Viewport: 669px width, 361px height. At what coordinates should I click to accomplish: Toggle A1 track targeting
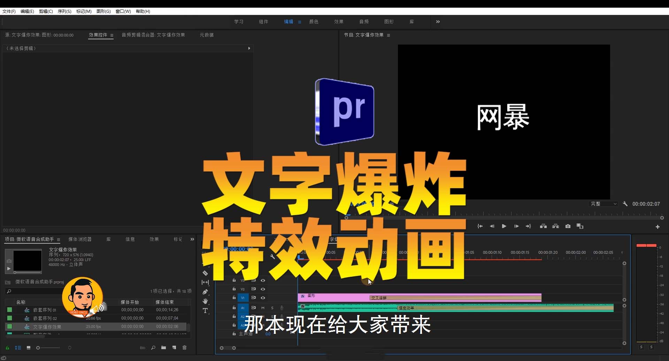click(x=243, y=308)
